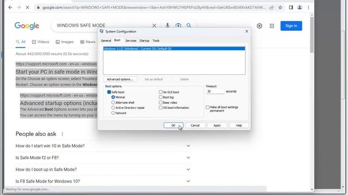
Task: Open Advanced options button
Action: click(120, 79)
